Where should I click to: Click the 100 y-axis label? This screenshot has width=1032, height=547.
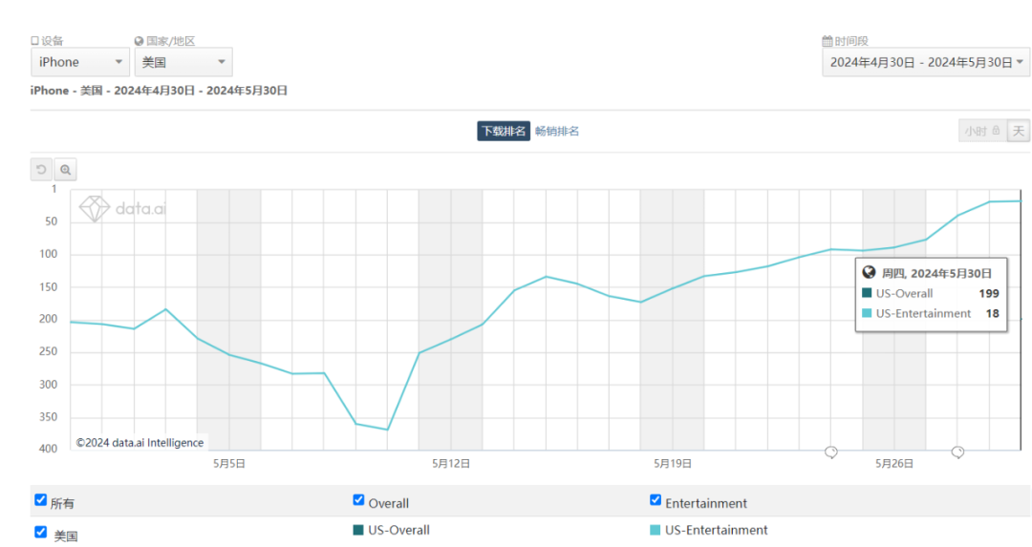click(49, 254)
